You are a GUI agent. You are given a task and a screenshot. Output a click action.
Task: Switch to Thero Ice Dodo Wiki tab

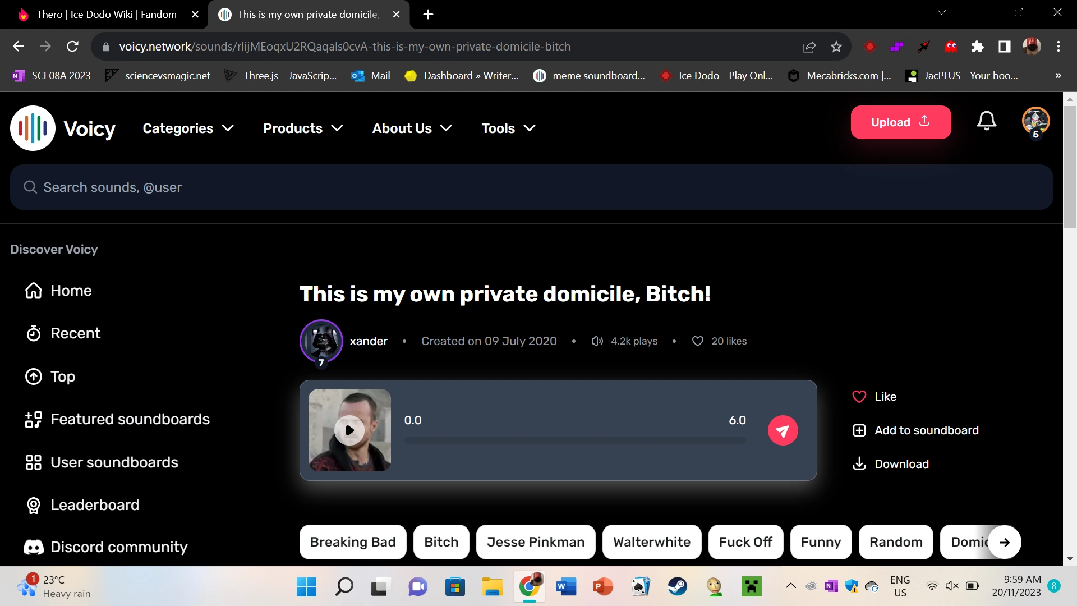(107, 15)
